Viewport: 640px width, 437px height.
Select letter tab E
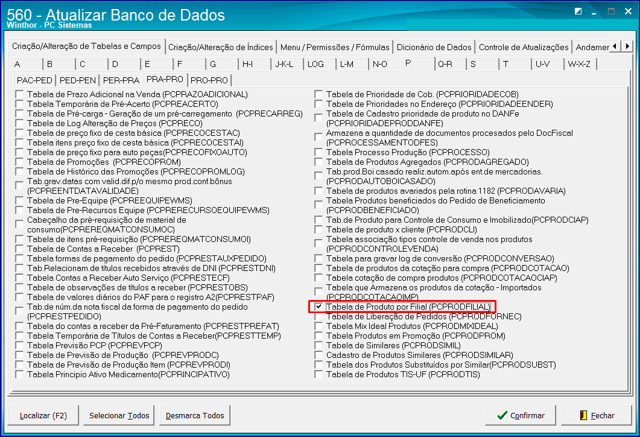[157, 64]
